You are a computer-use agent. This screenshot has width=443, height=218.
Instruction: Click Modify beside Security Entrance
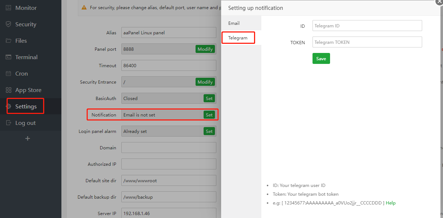(x=205, y=82)
